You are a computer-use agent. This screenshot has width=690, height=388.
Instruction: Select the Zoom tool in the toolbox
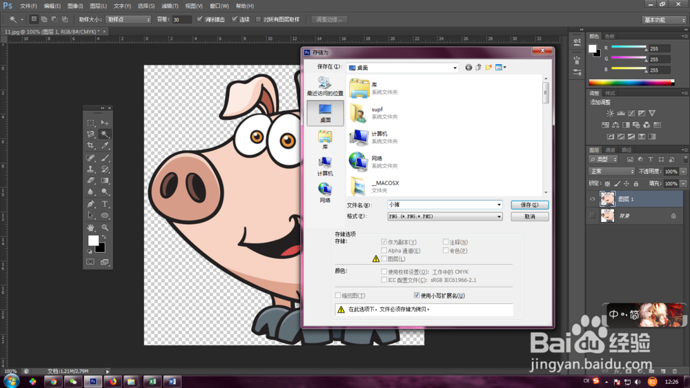tap(105, 227)
